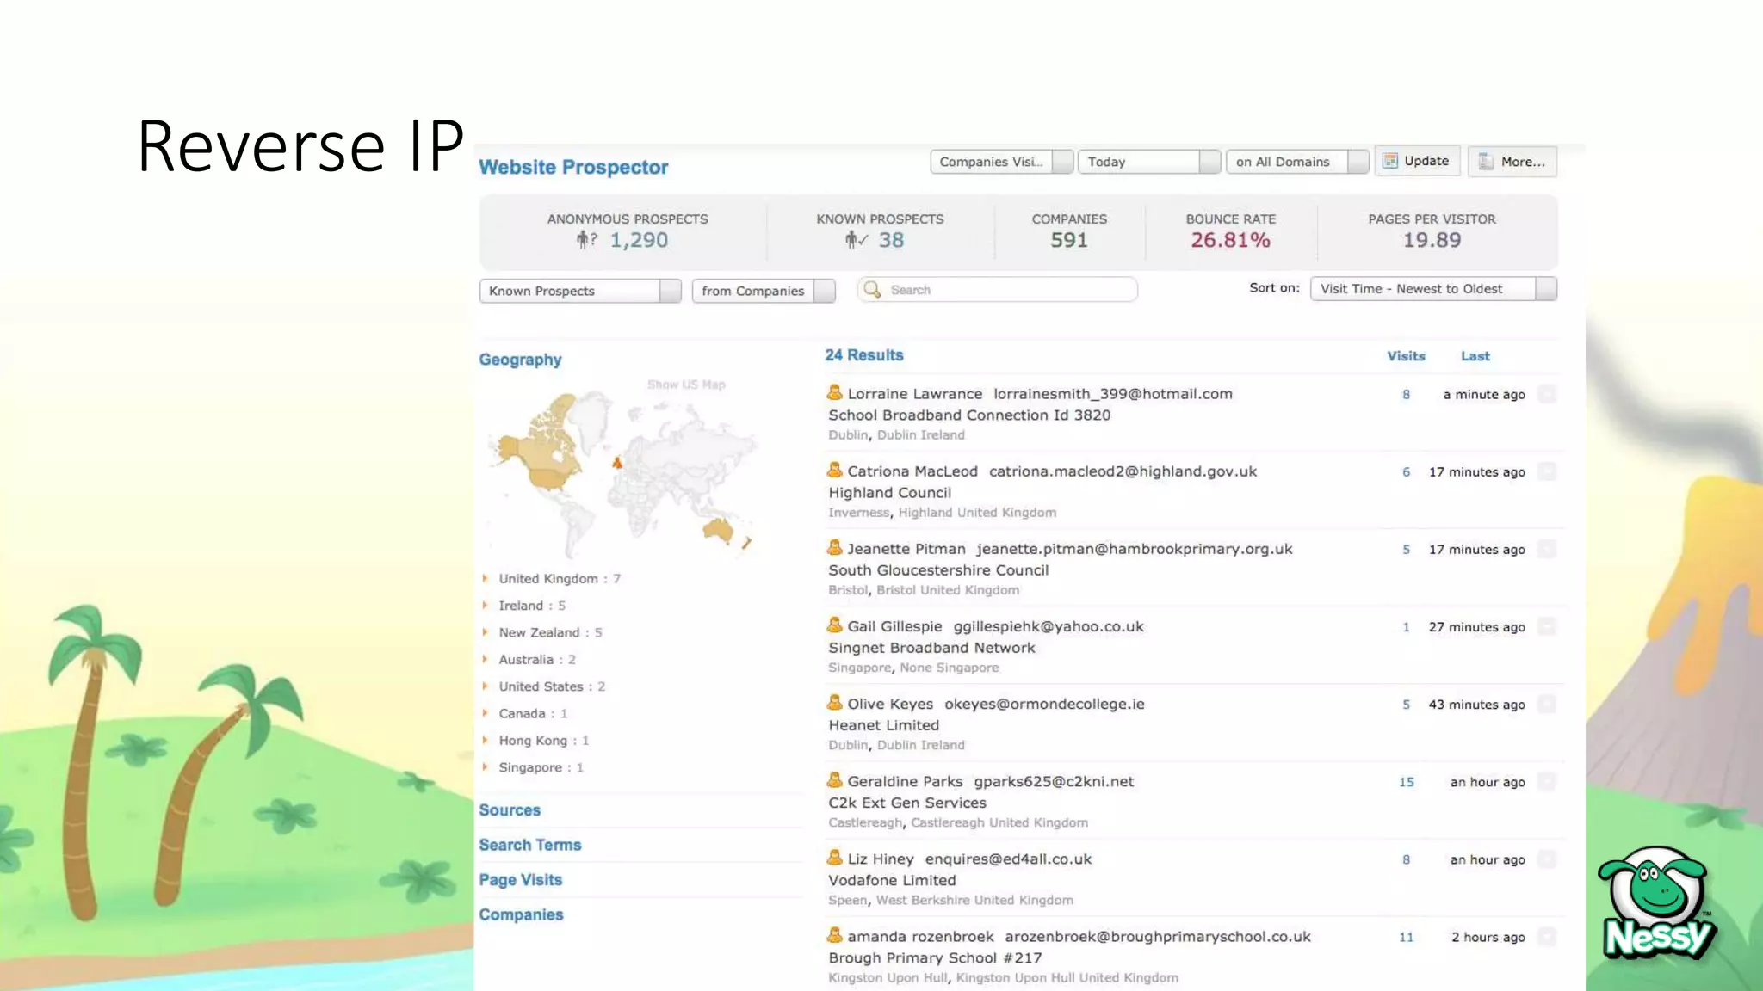Open the Sort on Visit Time dropdown
This screenshot has width=1763, height=991.
click(x=1433, y=289)
